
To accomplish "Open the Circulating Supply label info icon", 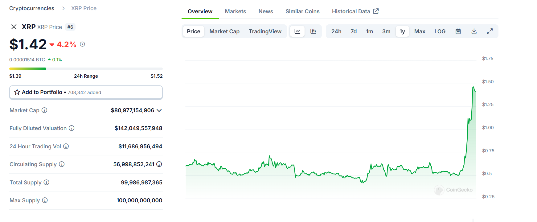I will 62,164.
